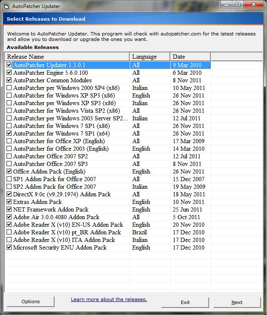Uncheck DirectX 9.0c Addon Pack checkbox
267x315 pixels.
click(x=9, y=194)
